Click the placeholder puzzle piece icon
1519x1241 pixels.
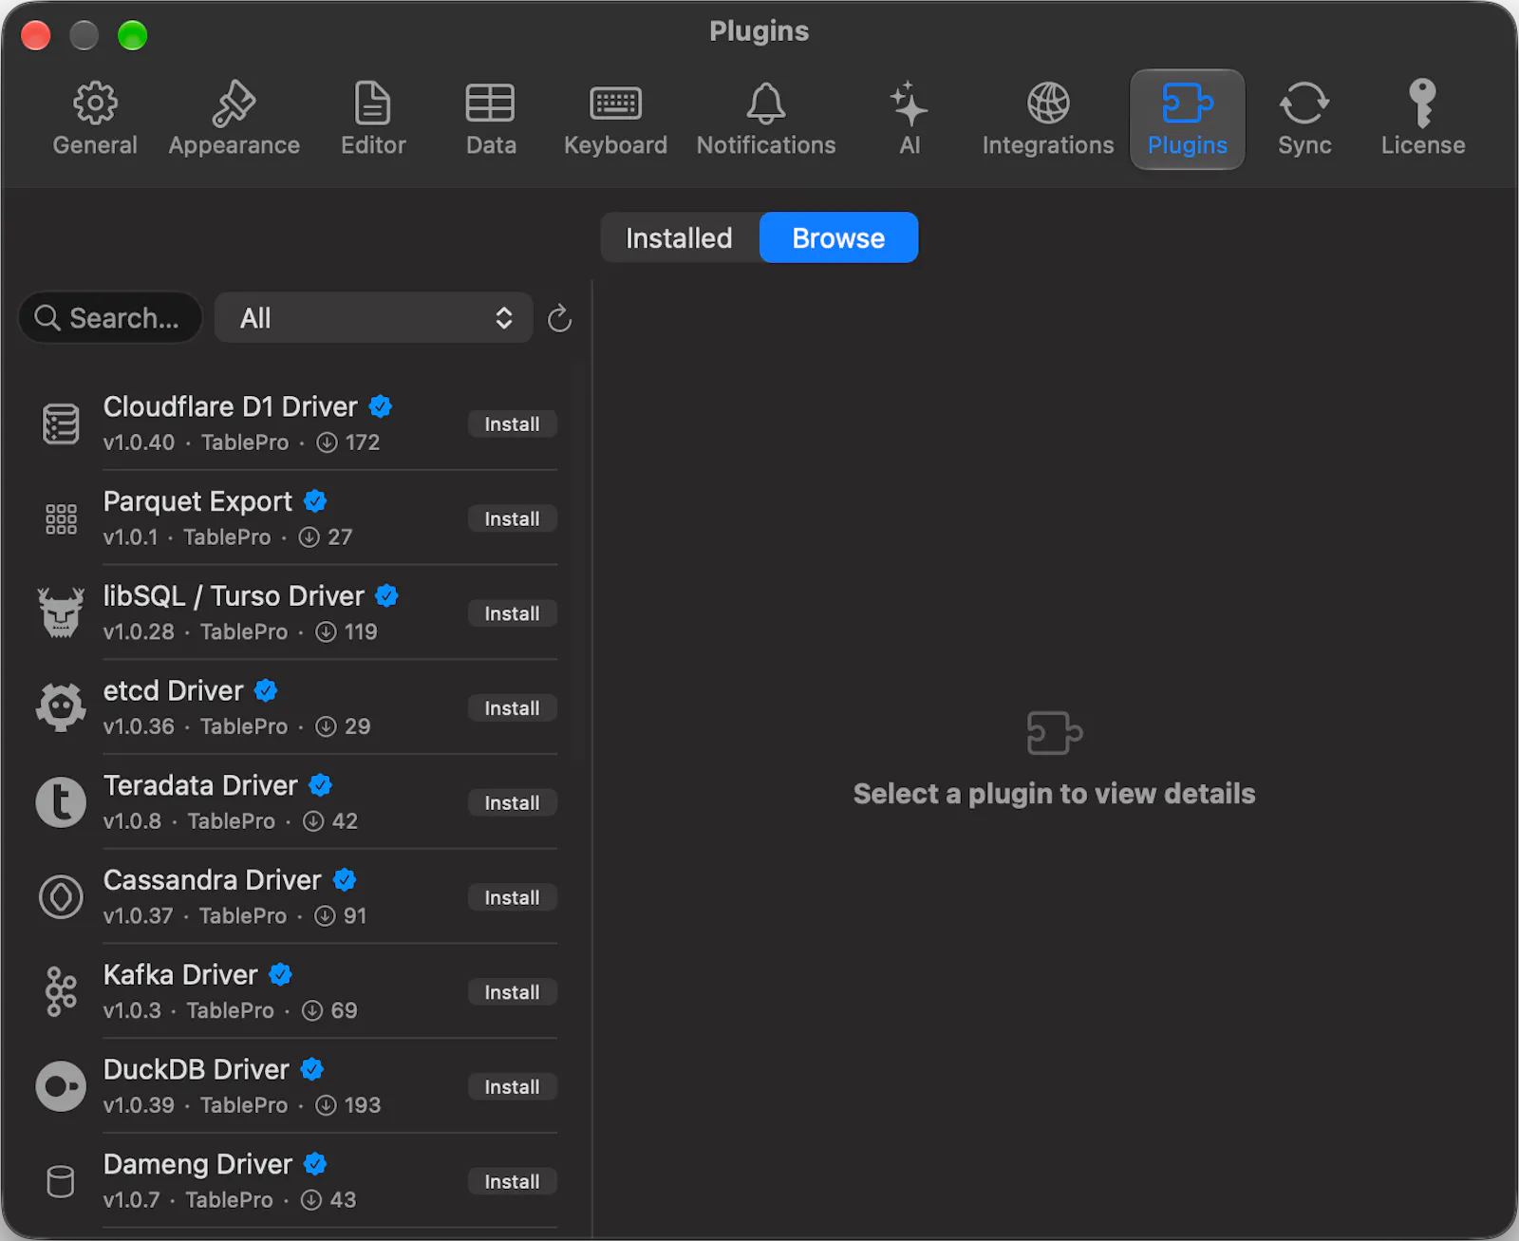click(1054, 733)
